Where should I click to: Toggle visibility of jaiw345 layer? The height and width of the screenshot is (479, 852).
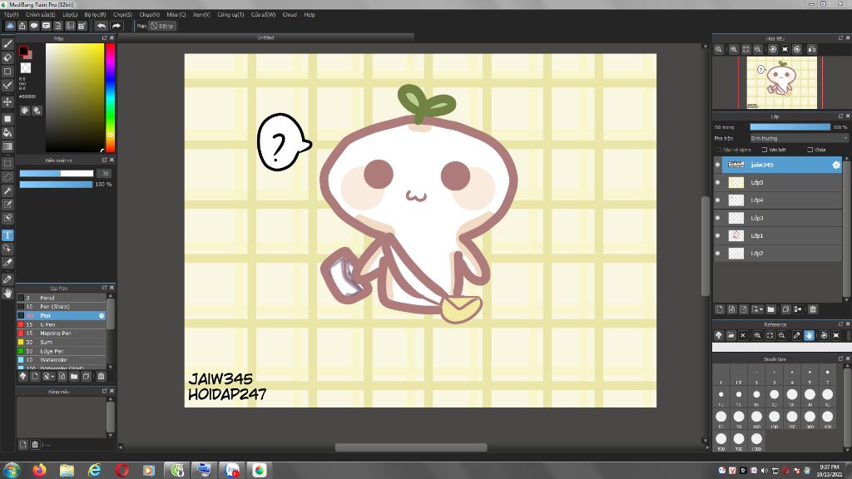pyautogui.click(x=718, y=165)
